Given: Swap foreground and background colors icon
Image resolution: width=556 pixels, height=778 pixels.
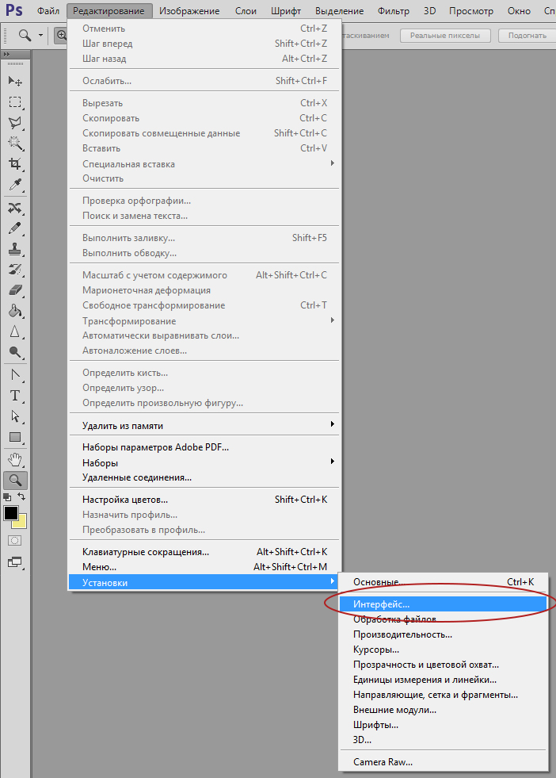Looking at the screenshot, I should coord(21,496).
